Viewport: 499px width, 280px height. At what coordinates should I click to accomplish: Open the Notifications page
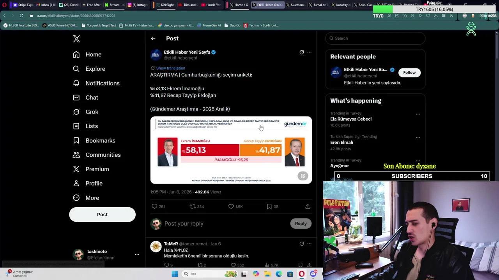(96, 83)
